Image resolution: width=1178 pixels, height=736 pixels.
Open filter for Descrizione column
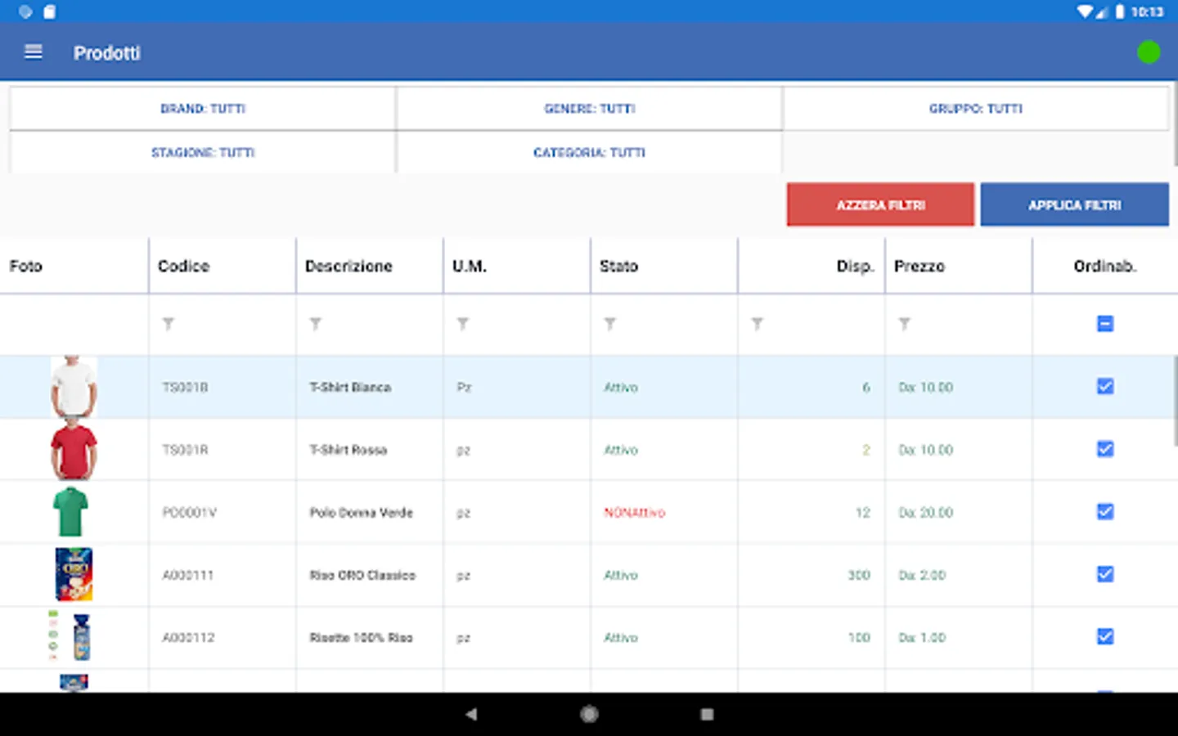click(x=316, y=324)
